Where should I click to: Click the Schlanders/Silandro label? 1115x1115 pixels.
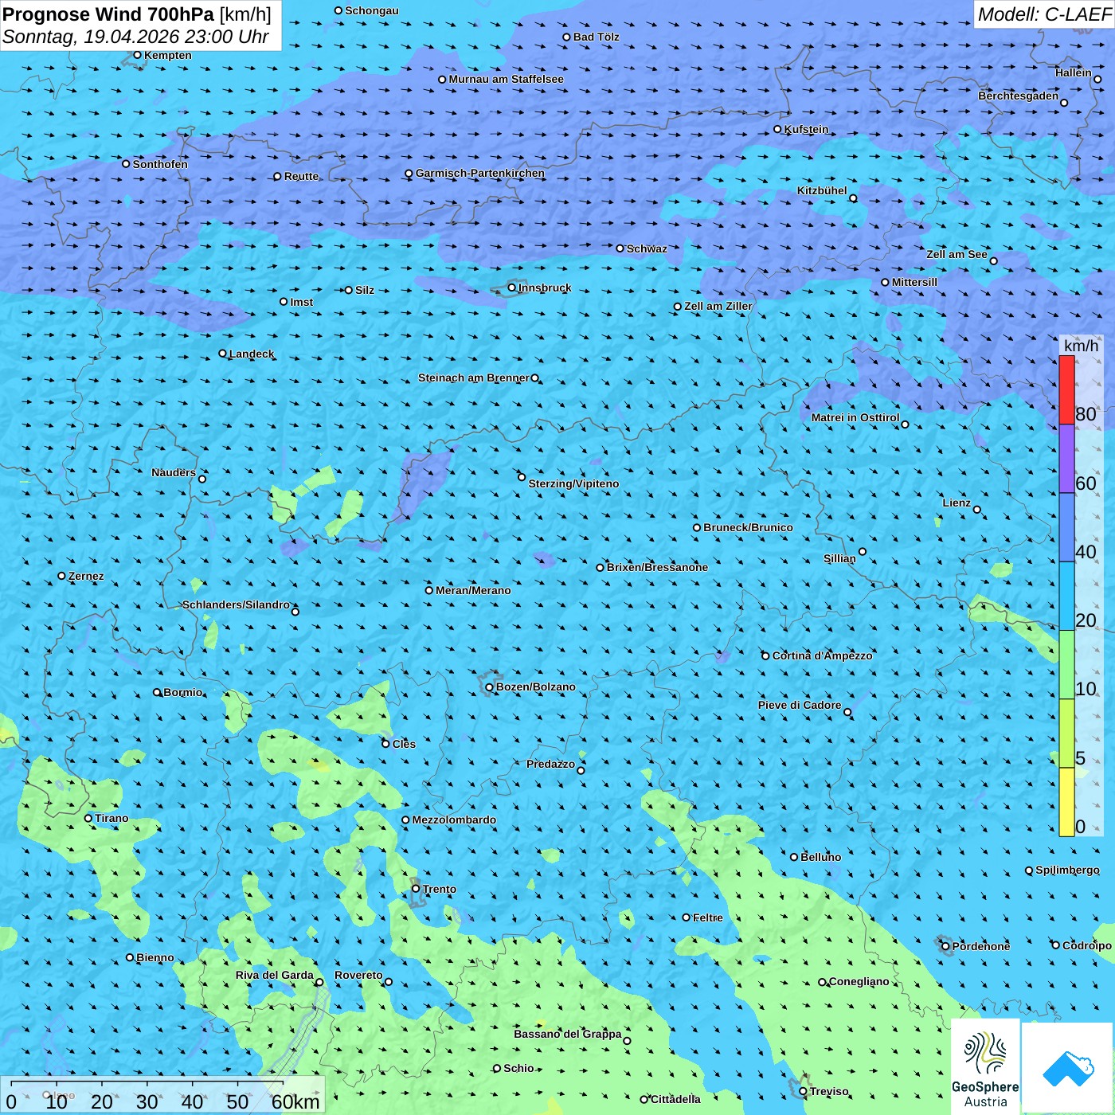[236, 604]
